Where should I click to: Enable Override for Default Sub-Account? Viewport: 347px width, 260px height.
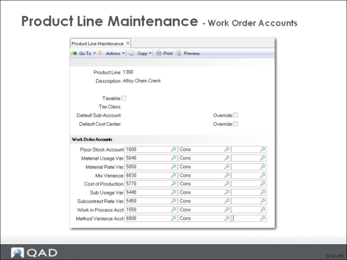click(x=236, y=115)
